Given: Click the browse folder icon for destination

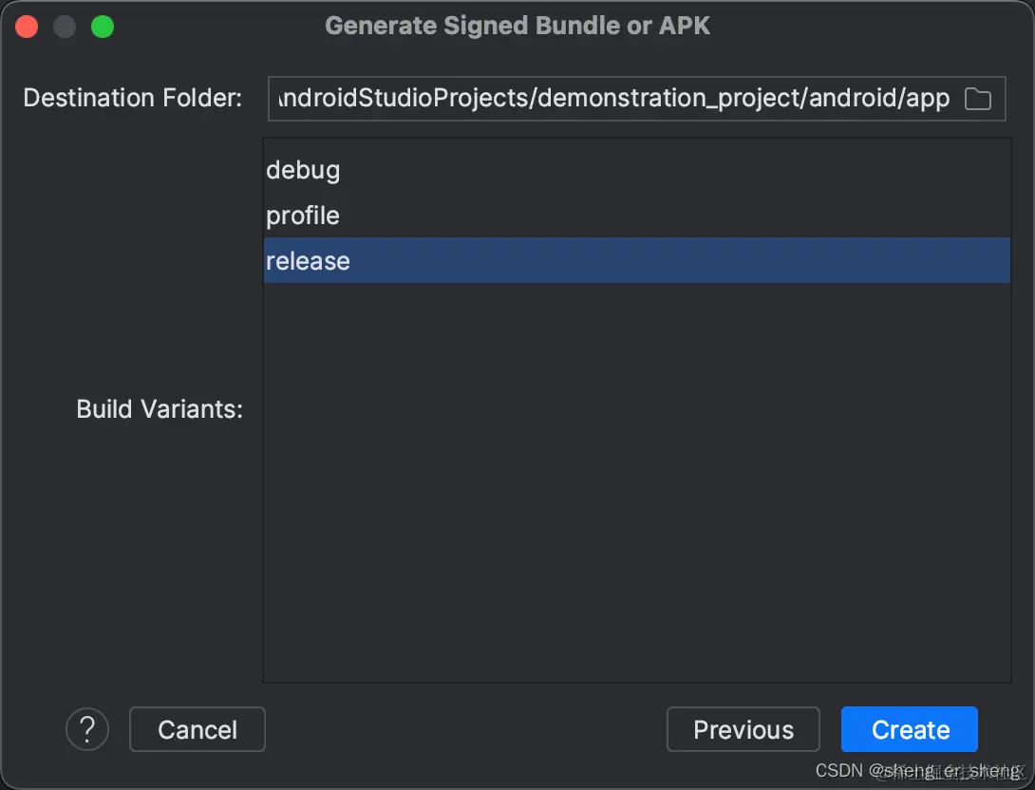Looking at the screenshot, I should tap(977, 99).
